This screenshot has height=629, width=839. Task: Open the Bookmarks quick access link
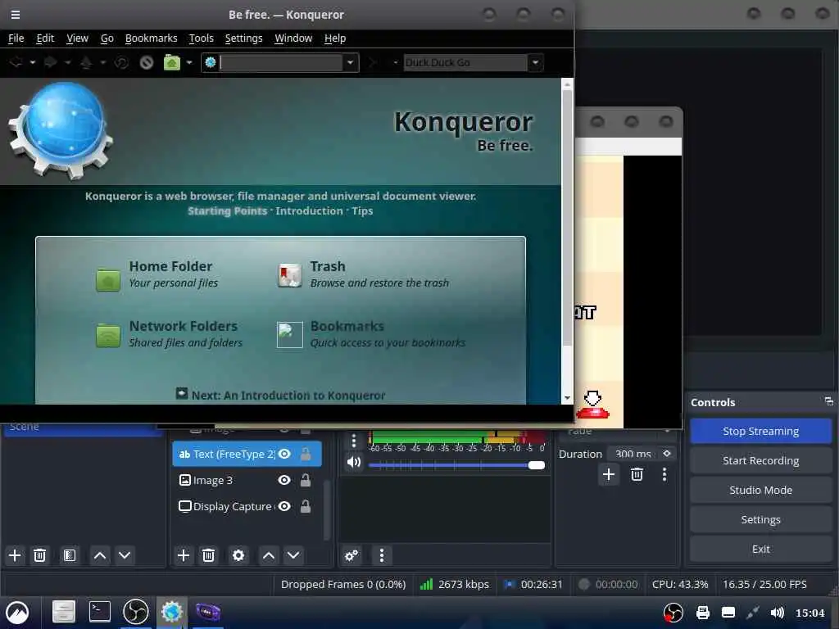[347, 326]
